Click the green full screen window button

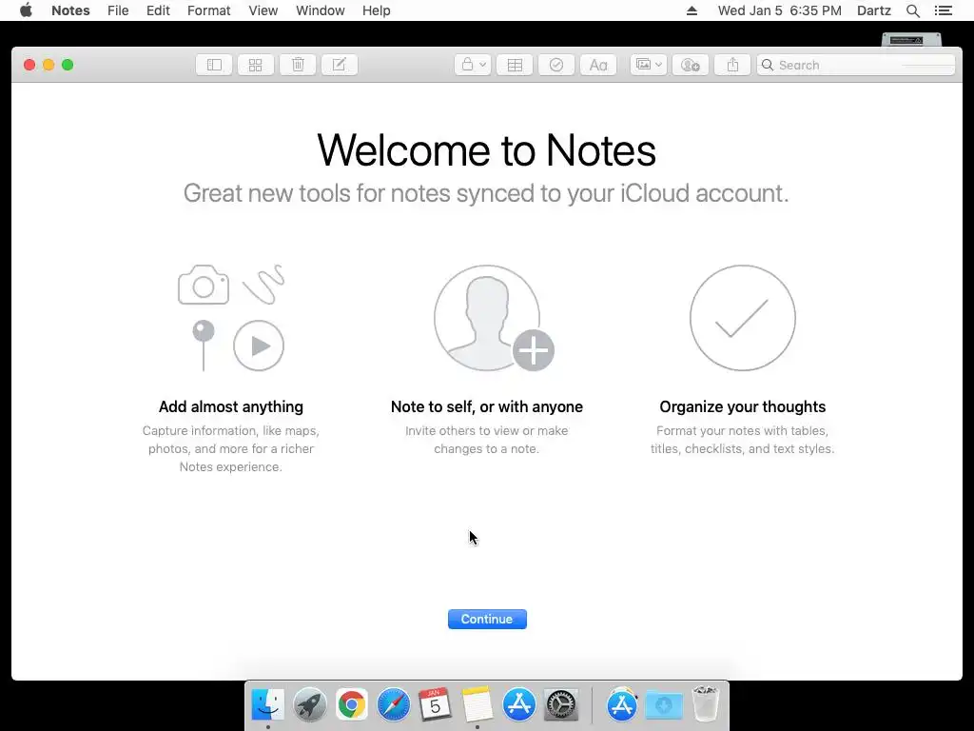point(68,65)
